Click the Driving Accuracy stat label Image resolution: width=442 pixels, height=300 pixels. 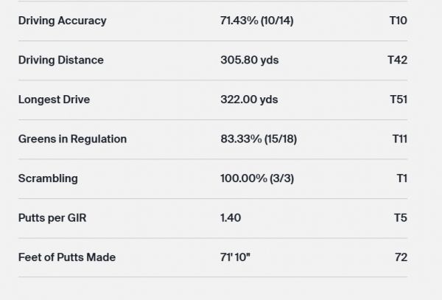coord(62,21)
